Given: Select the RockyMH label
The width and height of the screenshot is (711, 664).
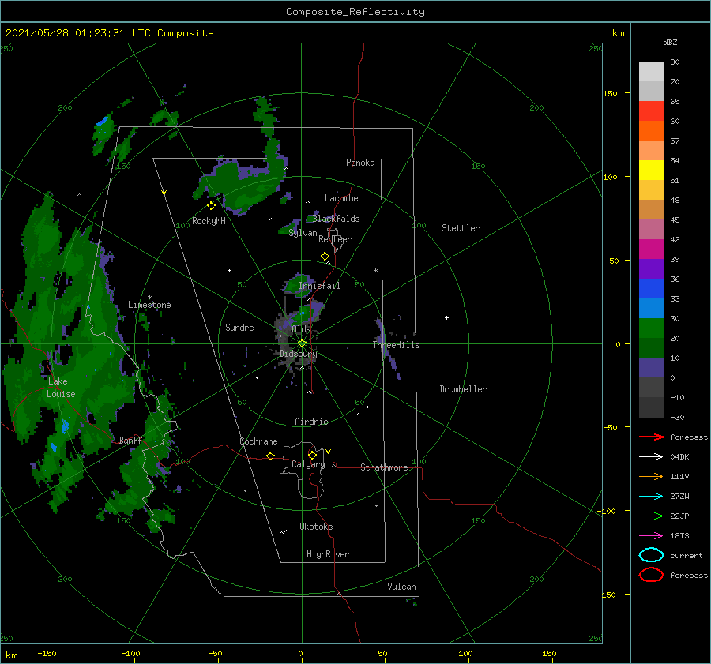Looking at the screenshot, I should tap(209, 221).
